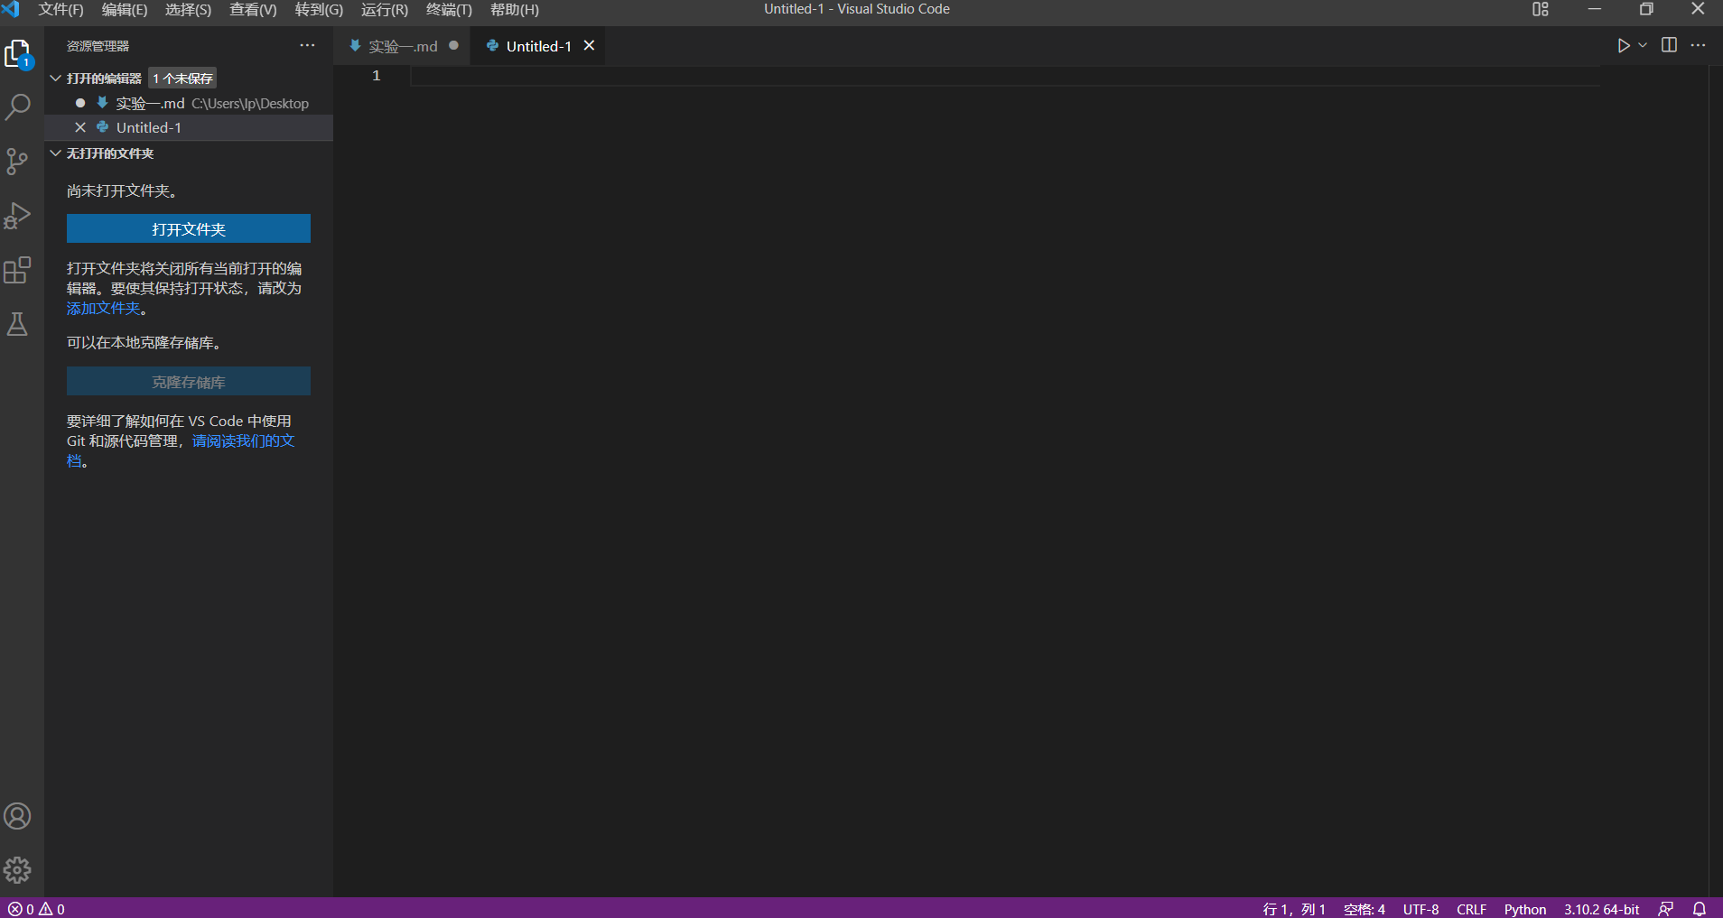The height and width of the screenshot is (918, 1723).
Task: Follow the 添加文件夹 link
Action: 103,308
